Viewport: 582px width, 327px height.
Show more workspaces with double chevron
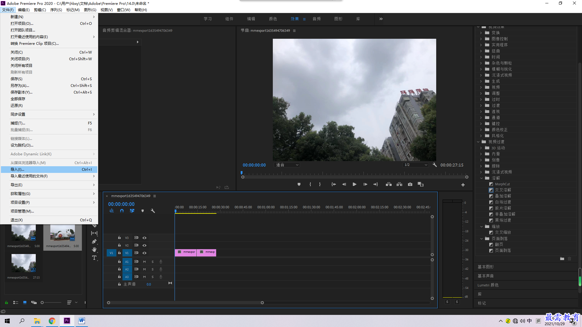(x=381, y=19)
